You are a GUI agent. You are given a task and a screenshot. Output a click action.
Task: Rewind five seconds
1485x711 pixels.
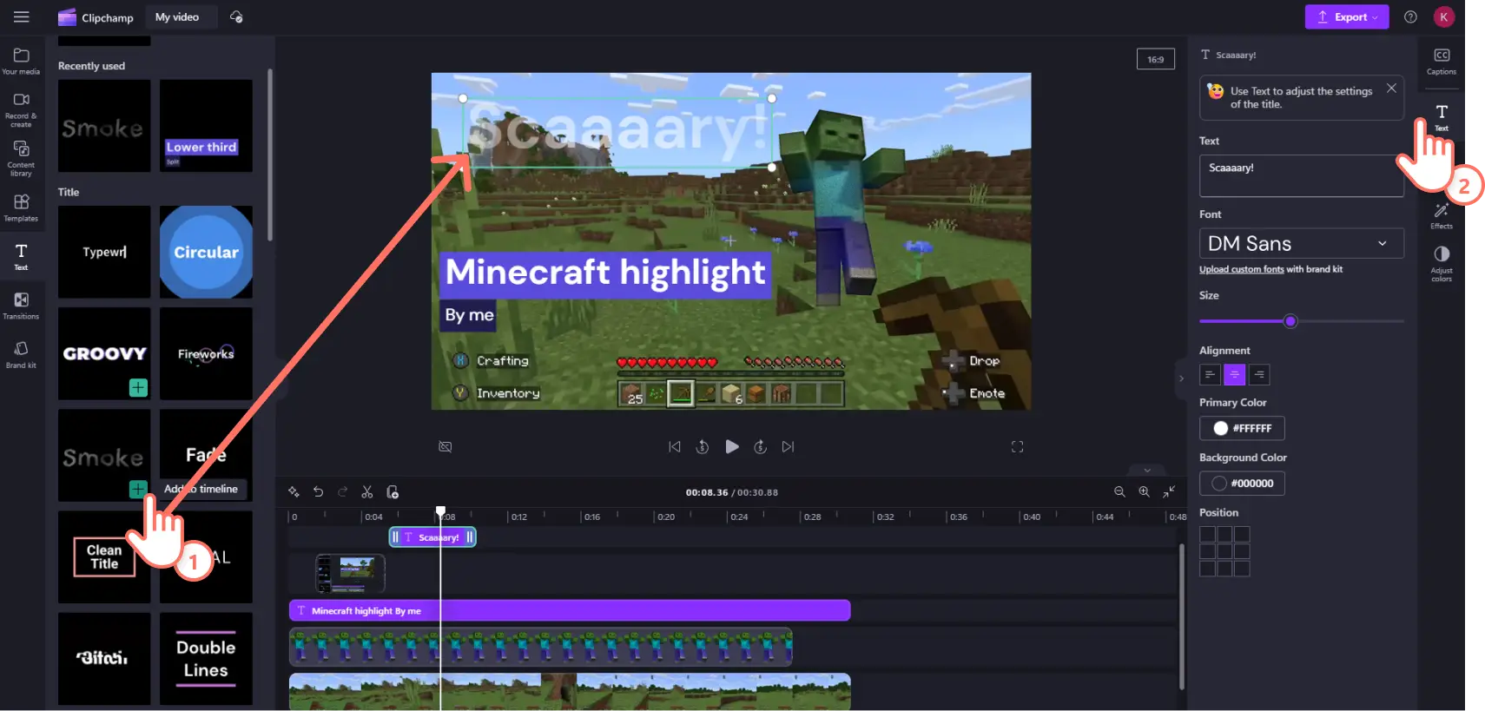pos(703,446)
